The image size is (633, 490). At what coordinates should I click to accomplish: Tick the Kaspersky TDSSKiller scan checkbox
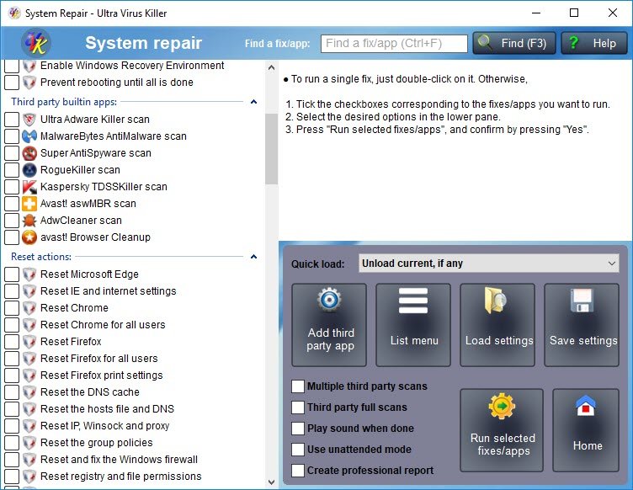click(x=12, y=187)
